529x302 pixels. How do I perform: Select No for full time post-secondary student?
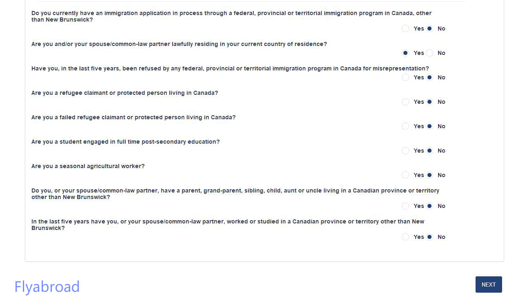[429, 151]
